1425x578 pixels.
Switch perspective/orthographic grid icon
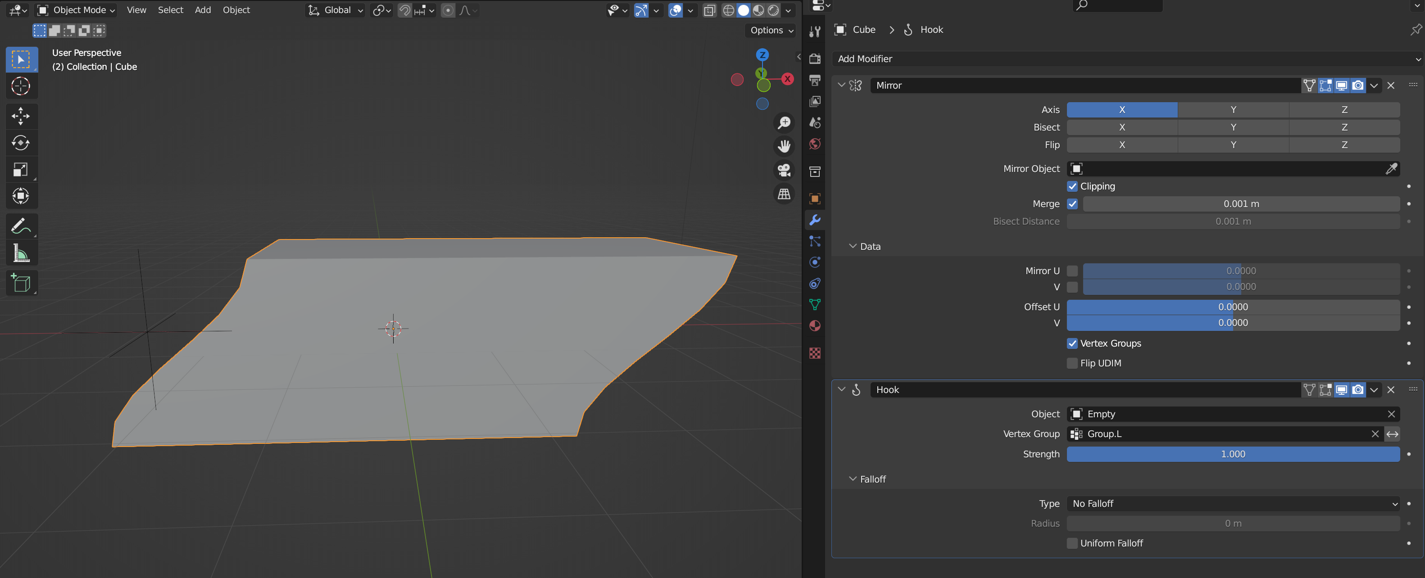point(784,194)
